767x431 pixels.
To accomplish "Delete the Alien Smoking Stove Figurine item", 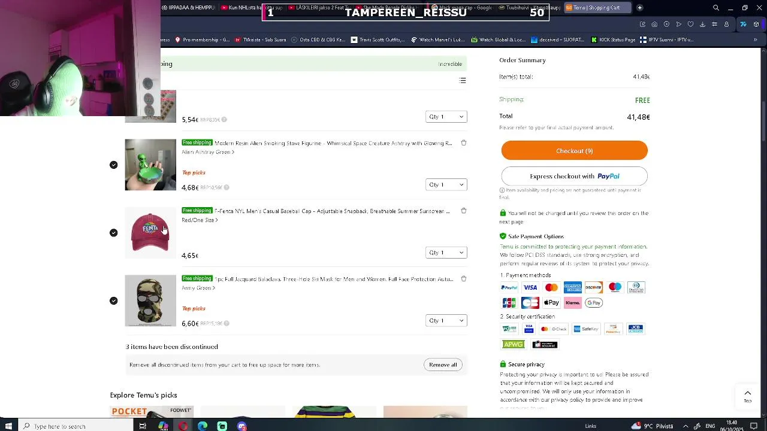I will click(x=464, y=142).
